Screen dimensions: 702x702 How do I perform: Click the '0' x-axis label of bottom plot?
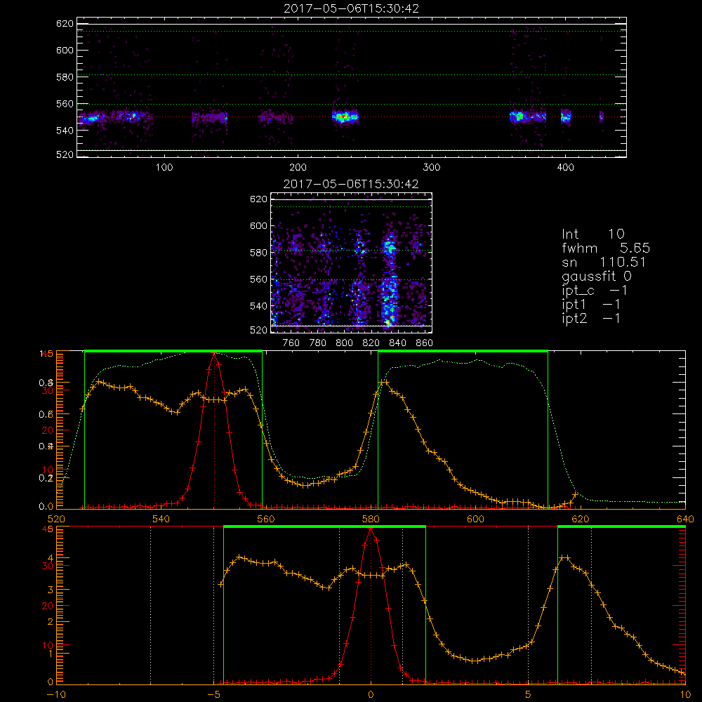pos(371,695)
